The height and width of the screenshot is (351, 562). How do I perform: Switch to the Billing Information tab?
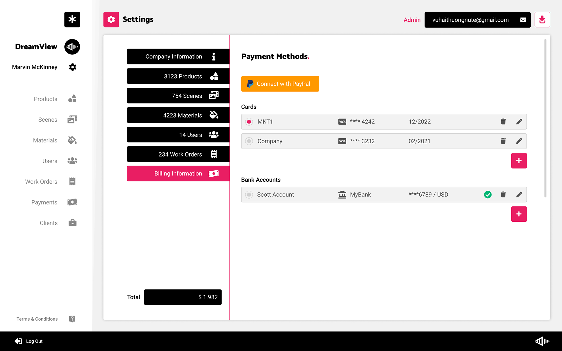point(178,174)
